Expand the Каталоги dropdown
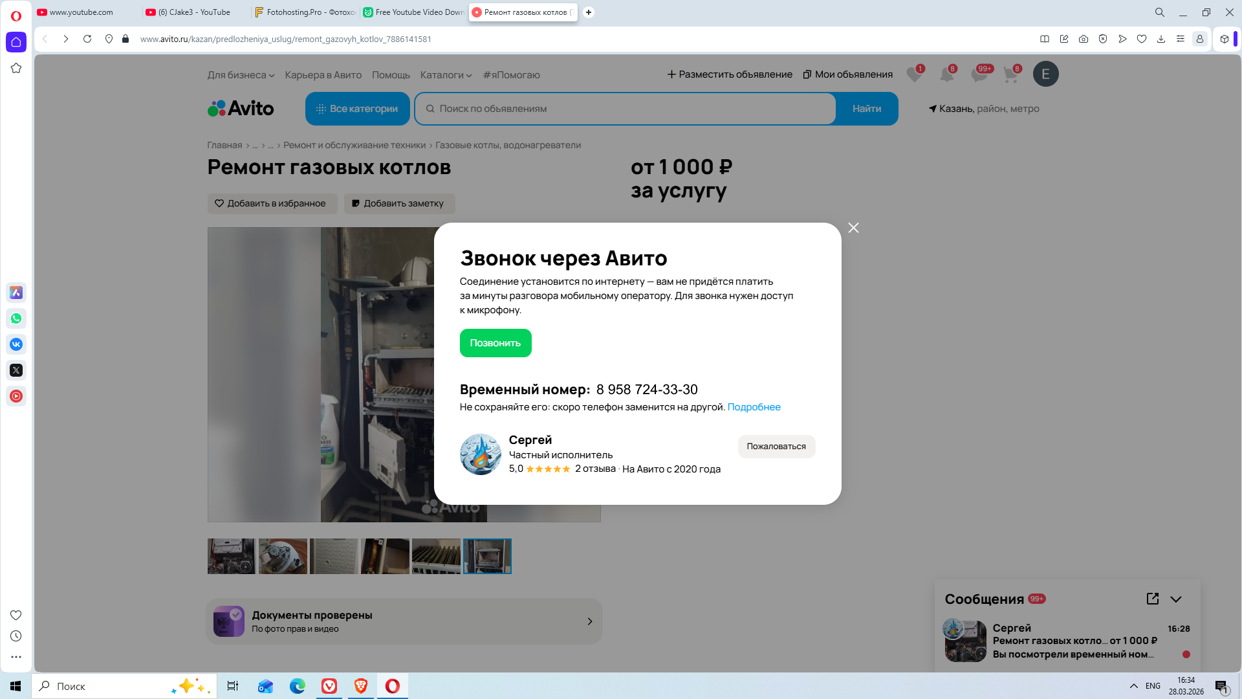The image size is (1242, 699). pos(446,75)
